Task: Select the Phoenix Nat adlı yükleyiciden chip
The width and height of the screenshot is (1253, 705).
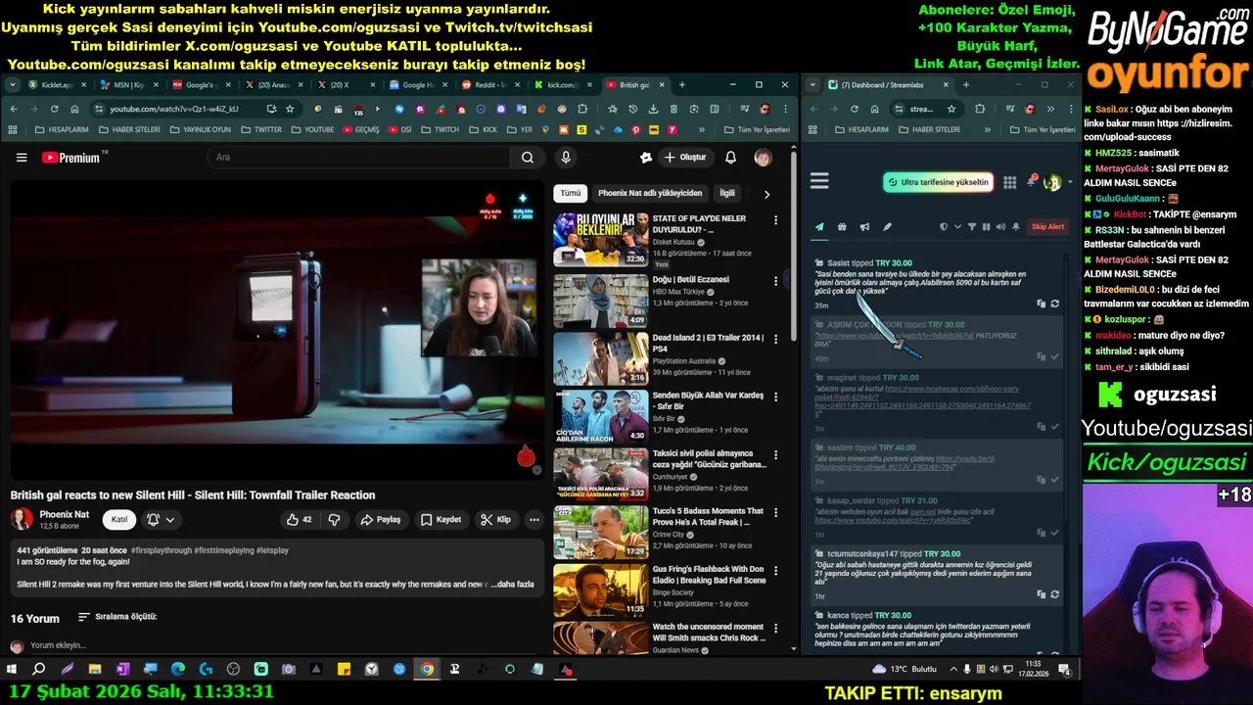Action: tap(650, 194)
